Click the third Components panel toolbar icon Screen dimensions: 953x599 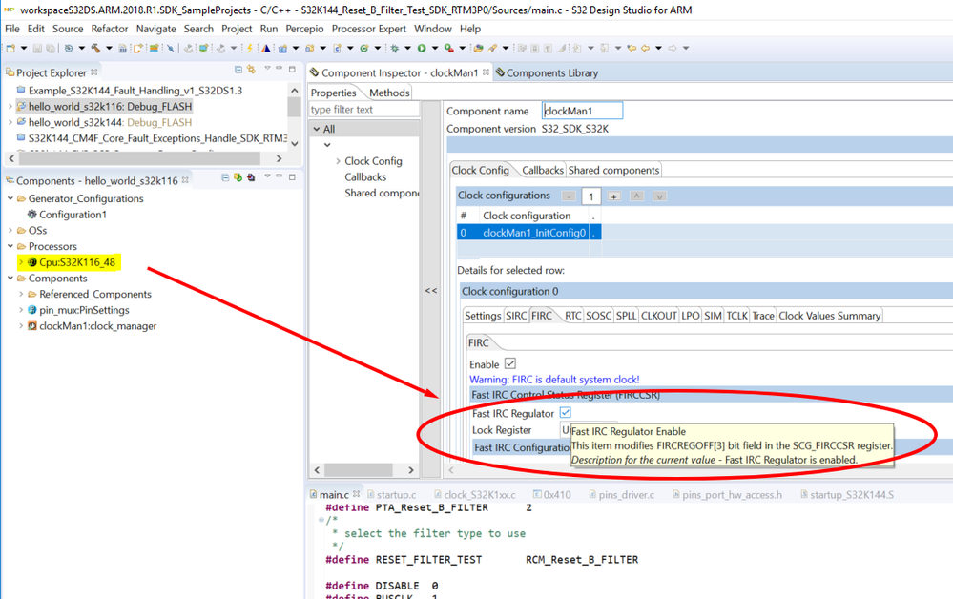[x=251, y=177]
